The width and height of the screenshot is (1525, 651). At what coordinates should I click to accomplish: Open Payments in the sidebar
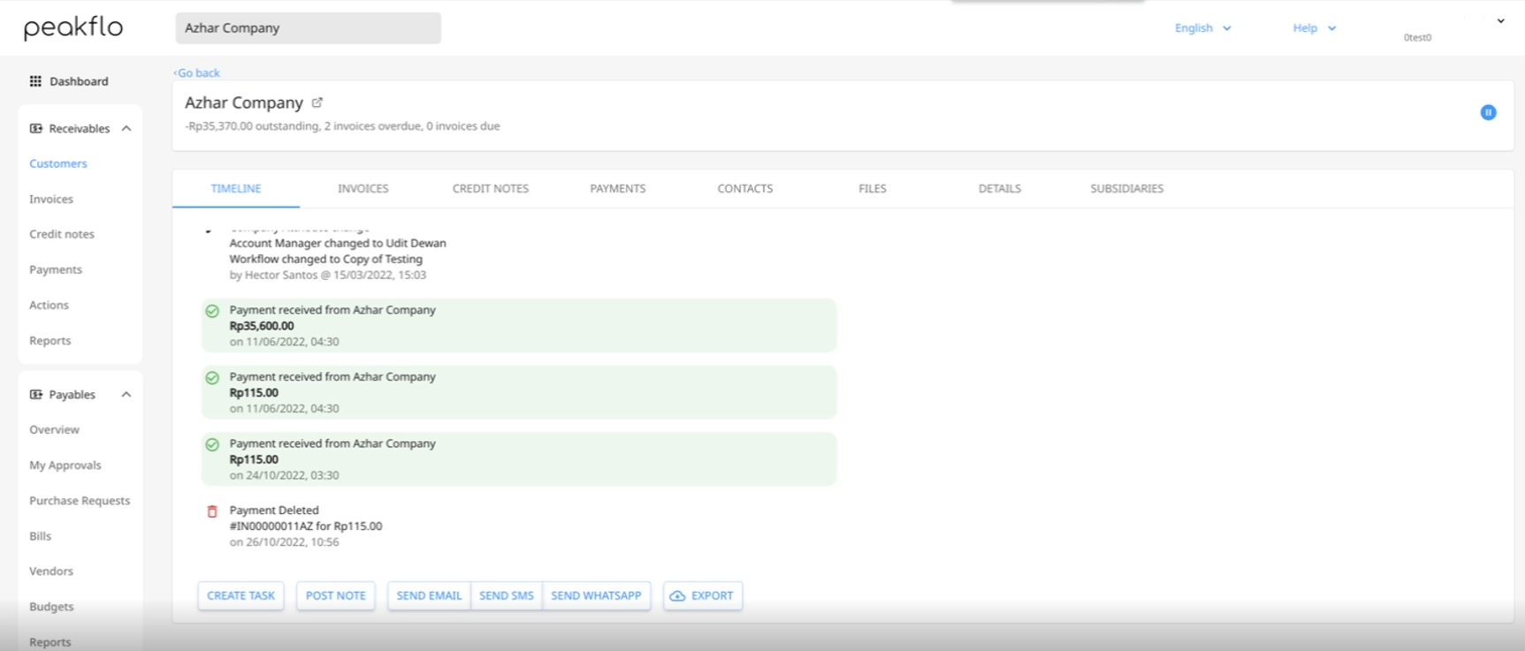56,269
